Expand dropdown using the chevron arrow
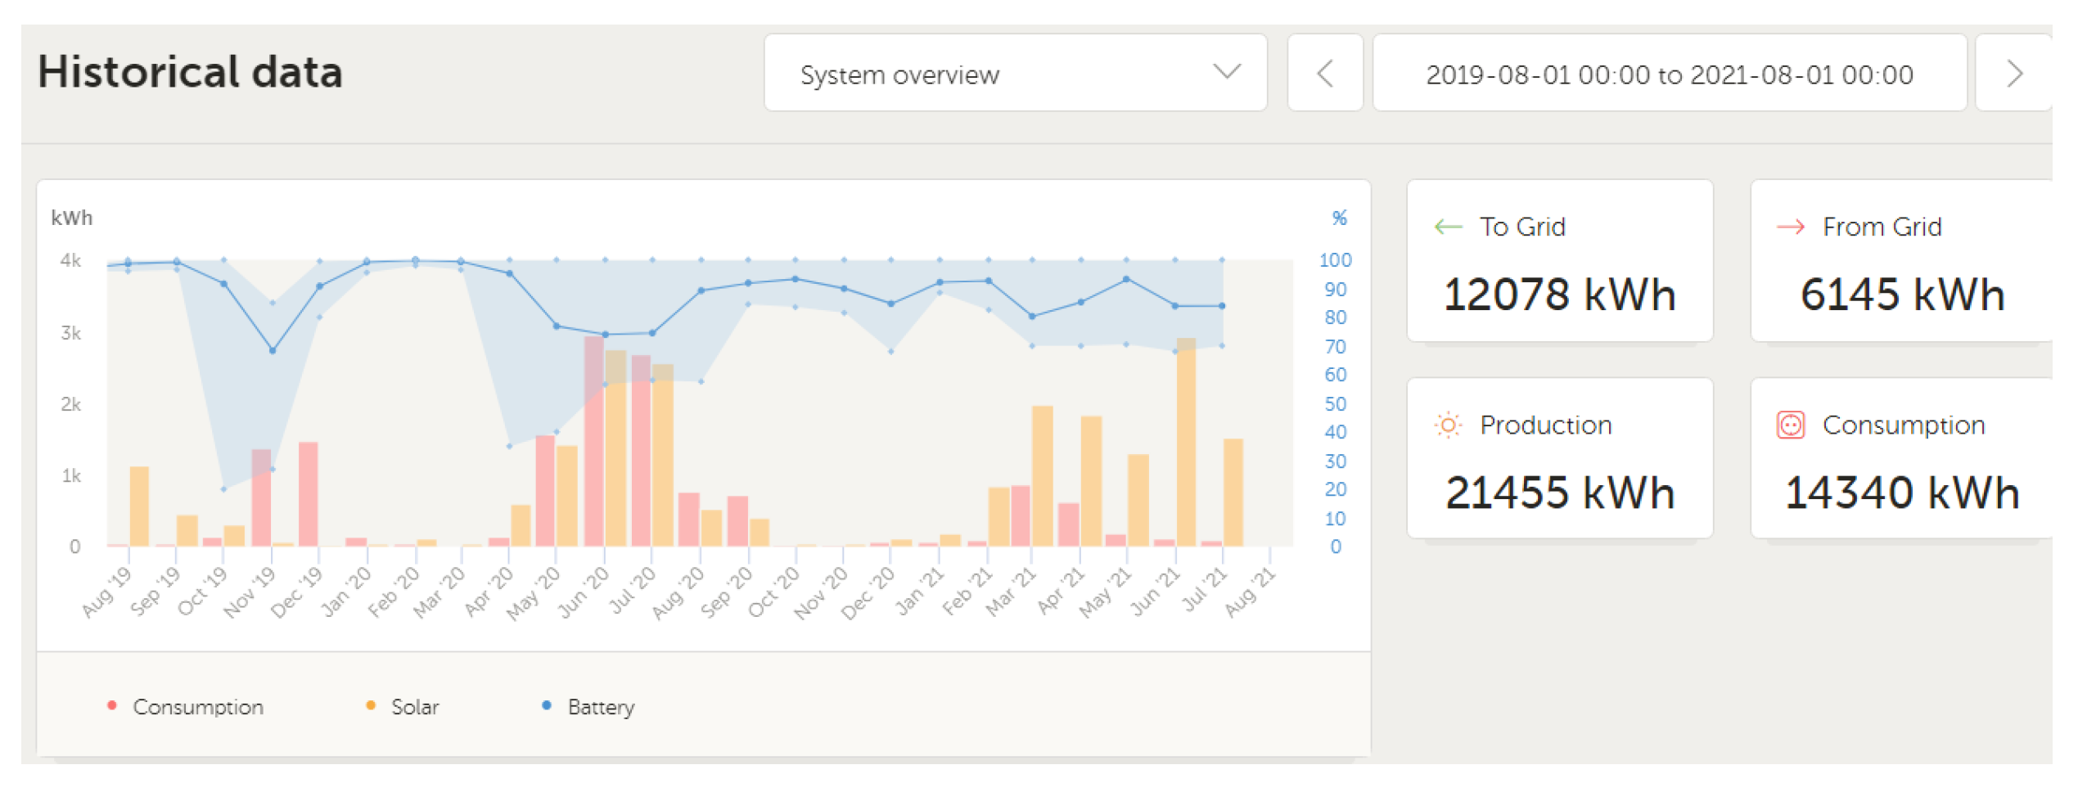2087x792 pixels. [x=1225, y=72]
